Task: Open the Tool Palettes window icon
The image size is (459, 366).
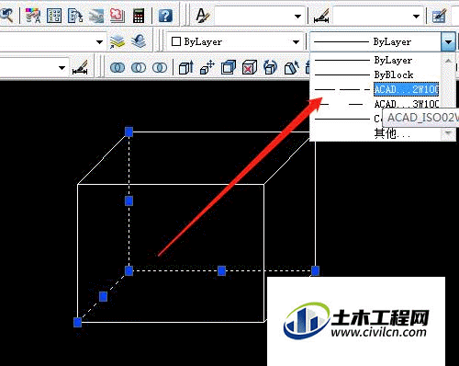Action: click(75, 16)
